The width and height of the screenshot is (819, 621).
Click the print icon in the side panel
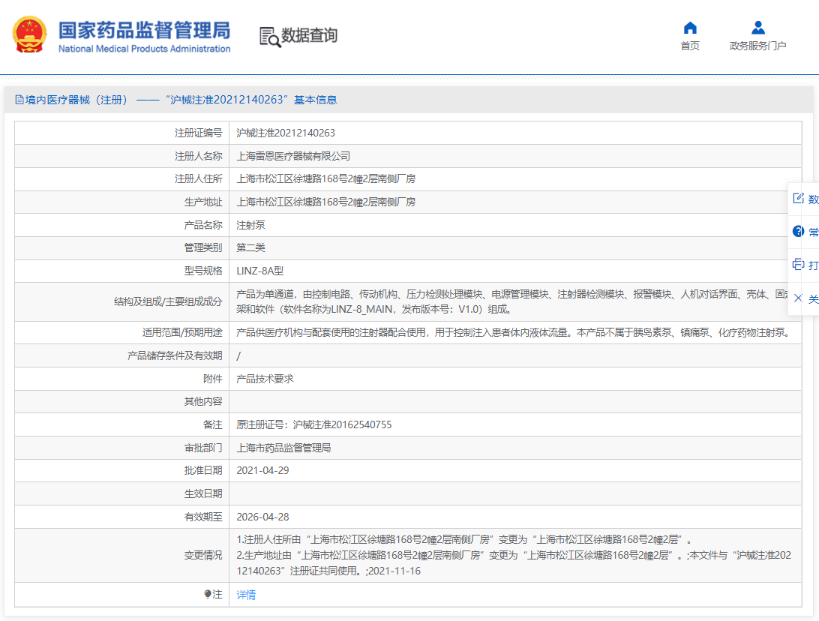[x=798, y=264]
